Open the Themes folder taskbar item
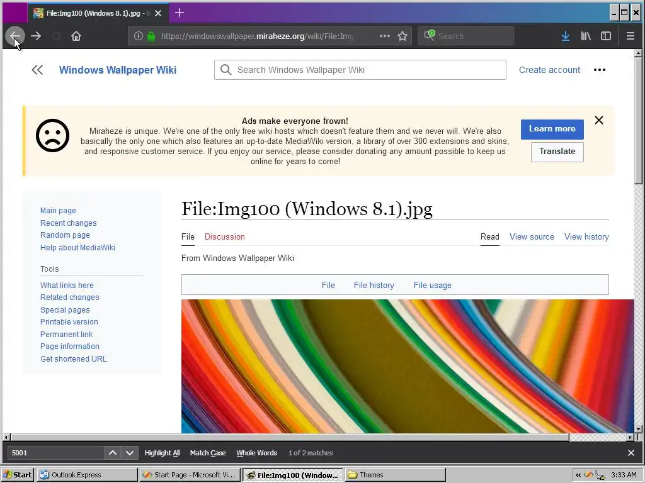This screenshot has height=483, width=645. (x=396, y=475)
